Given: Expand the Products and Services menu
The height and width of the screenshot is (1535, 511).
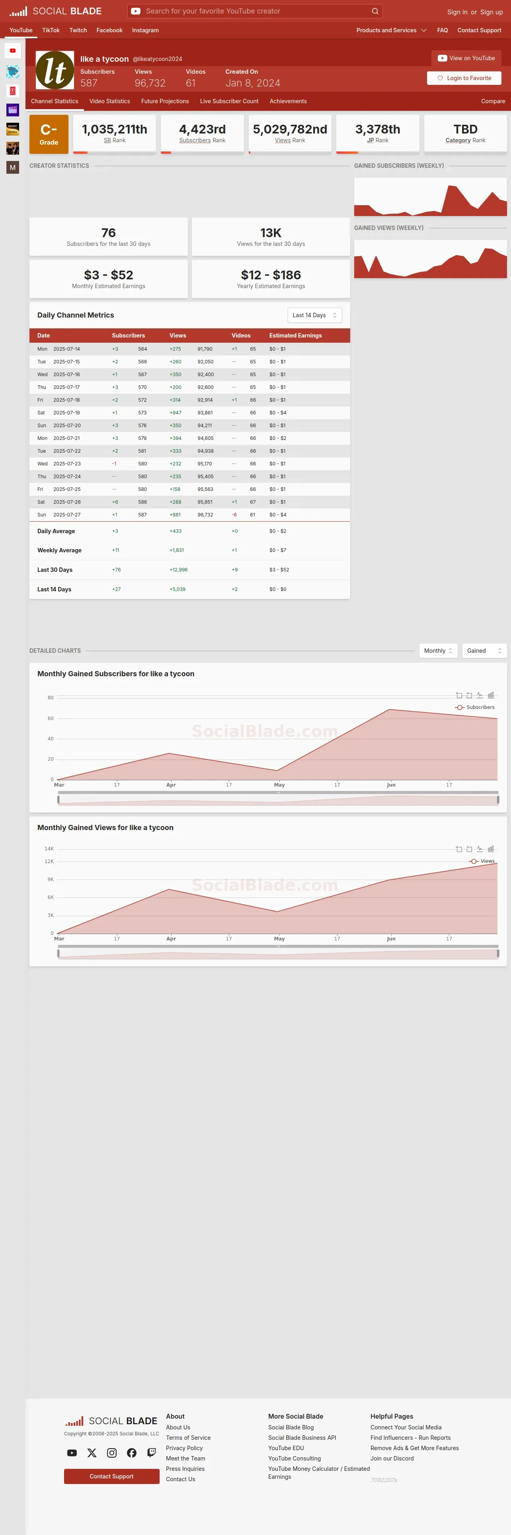Looking at the screenshot, I should pos(392,30).
